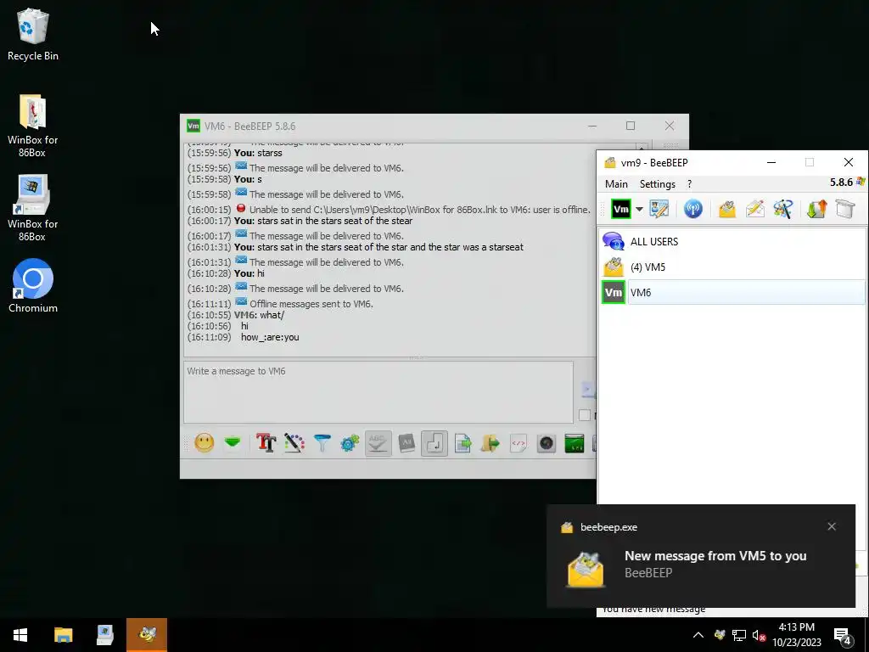Show hidden tray icons chevron
Image resolution: width=869 pixels, height=652 pixels.
pyautogui.click(x=698, y=635)
